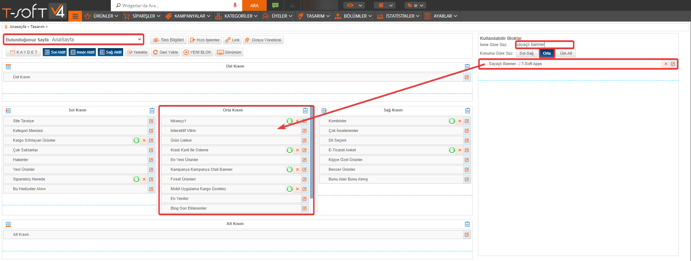Click the trash icon in Alt Kısım header

pyautogui.click(x=467, y=224)
